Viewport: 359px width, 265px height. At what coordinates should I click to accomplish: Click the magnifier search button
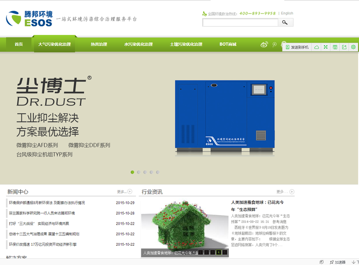285,22
